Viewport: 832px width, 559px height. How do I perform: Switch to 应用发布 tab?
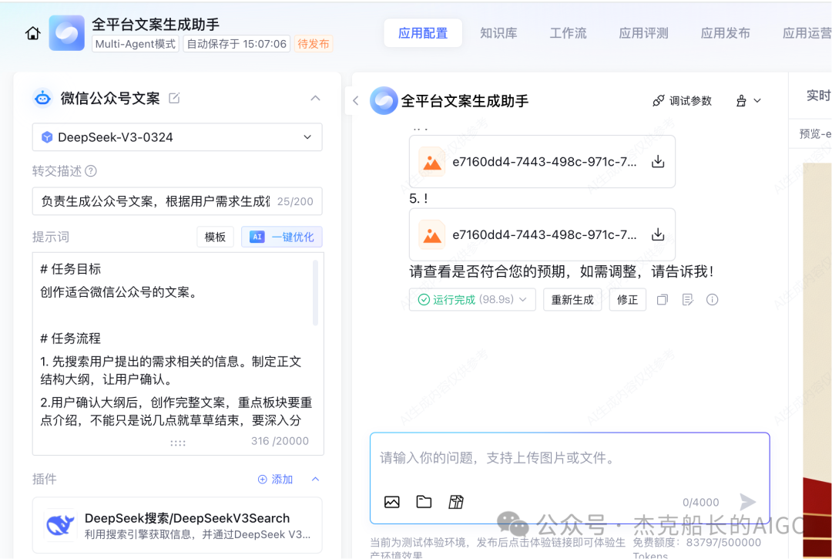pos(725,33)
